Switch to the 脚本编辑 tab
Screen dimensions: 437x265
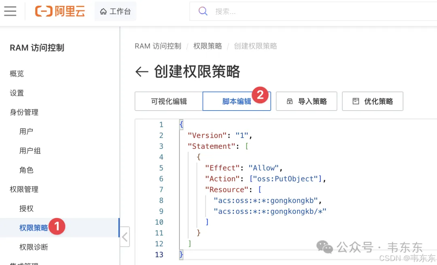(x=237, y=101)
